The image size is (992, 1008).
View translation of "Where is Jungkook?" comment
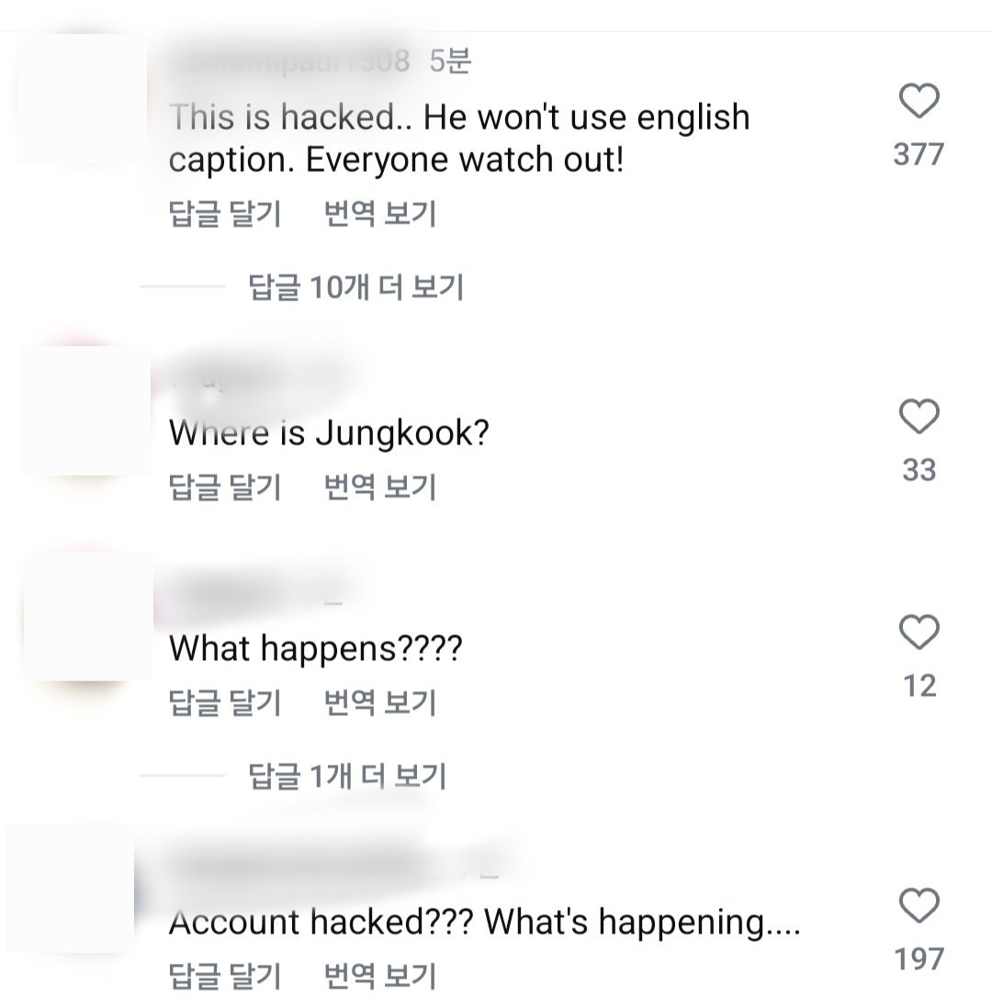coord(380,487)
